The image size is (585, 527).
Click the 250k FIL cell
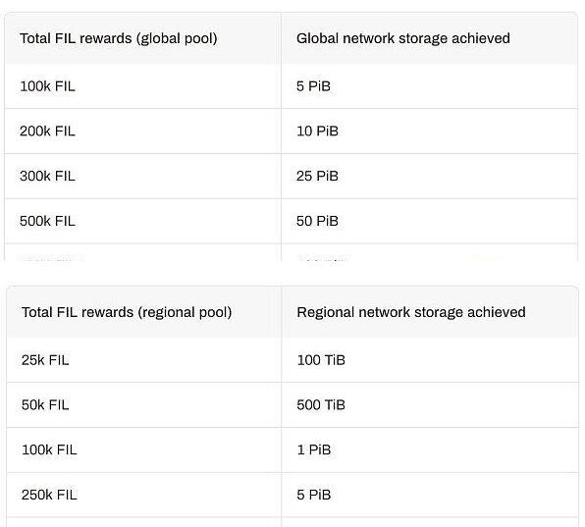click(x=144, y=495)
